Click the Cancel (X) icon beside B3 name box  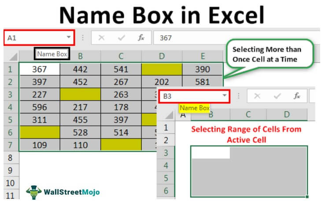click(x=257, y=96)
